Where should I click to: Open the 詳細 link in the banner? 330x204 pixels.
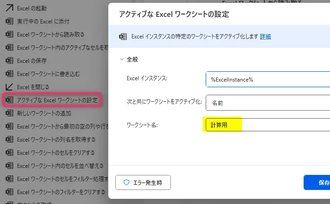(x=265, y=37)
